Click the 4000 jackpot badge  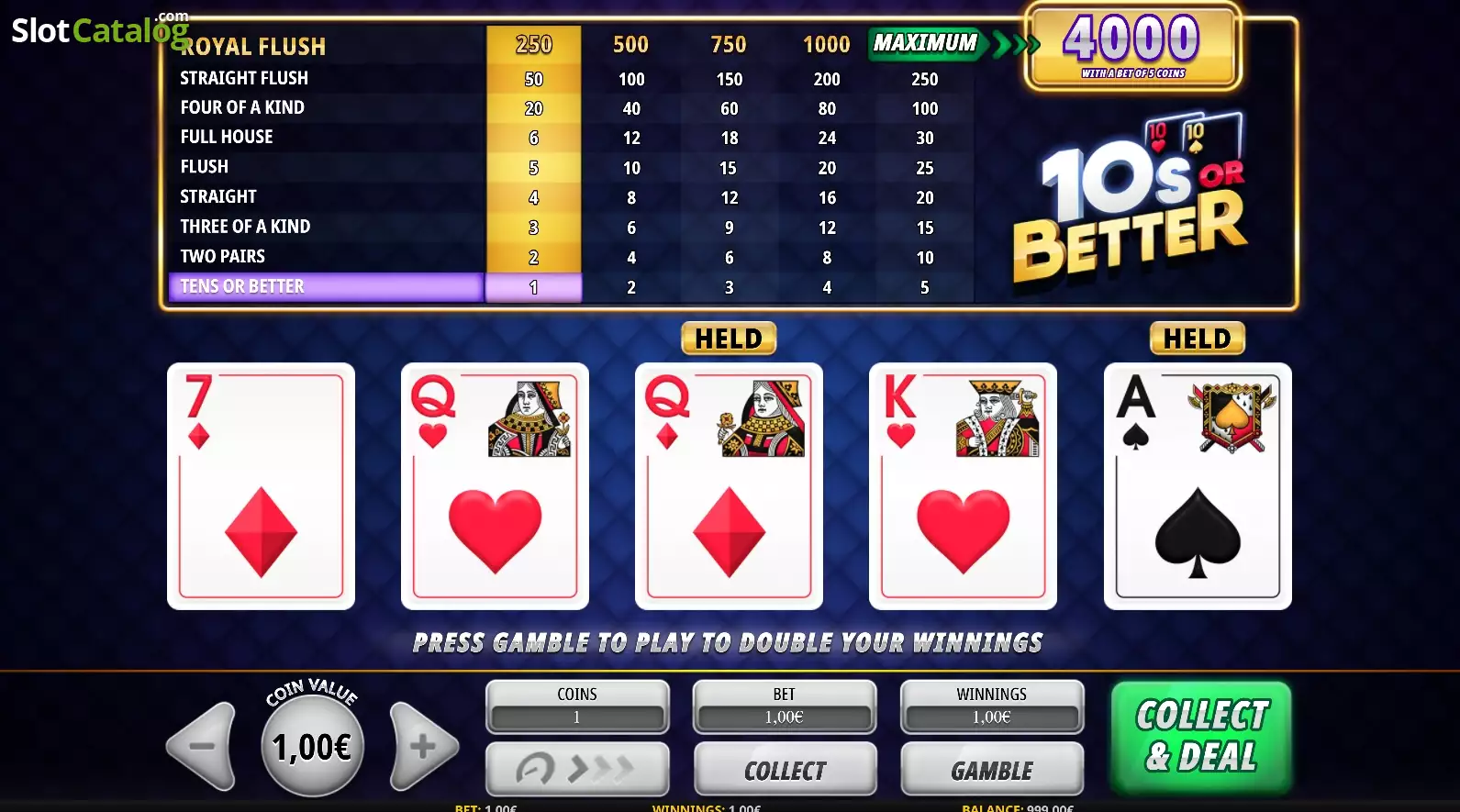(x=1132, y=46)
